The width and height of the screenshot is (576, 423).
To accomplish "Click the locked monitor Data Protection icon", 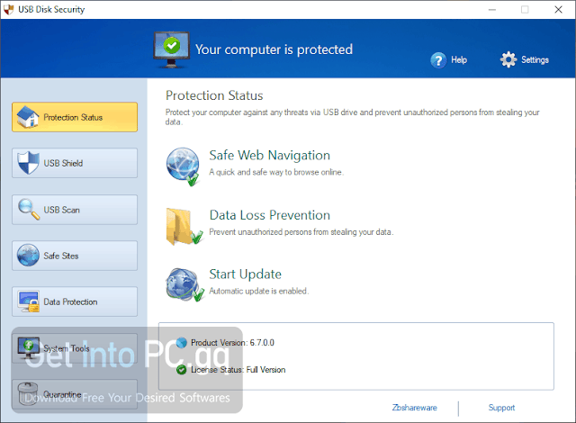I will 28,301.
